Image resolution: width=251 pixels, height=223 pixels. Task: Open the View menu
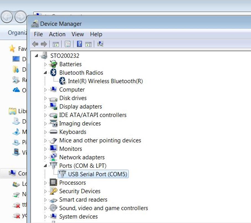(x=78, y=34)
